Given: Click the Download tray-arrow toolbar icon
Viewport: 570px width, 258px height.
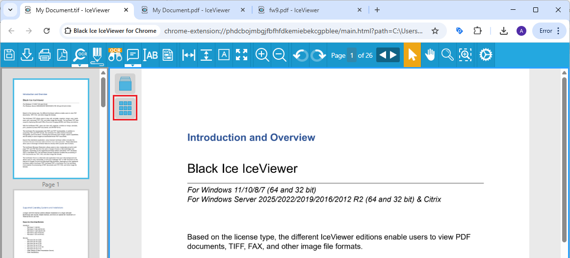Looking at the screenshot, I should (26, 55).
